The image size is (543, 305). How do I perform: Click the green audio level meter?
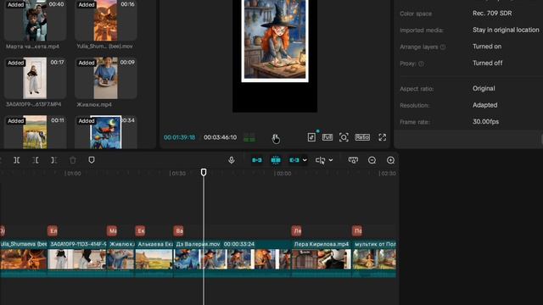(x=249, y=137)
